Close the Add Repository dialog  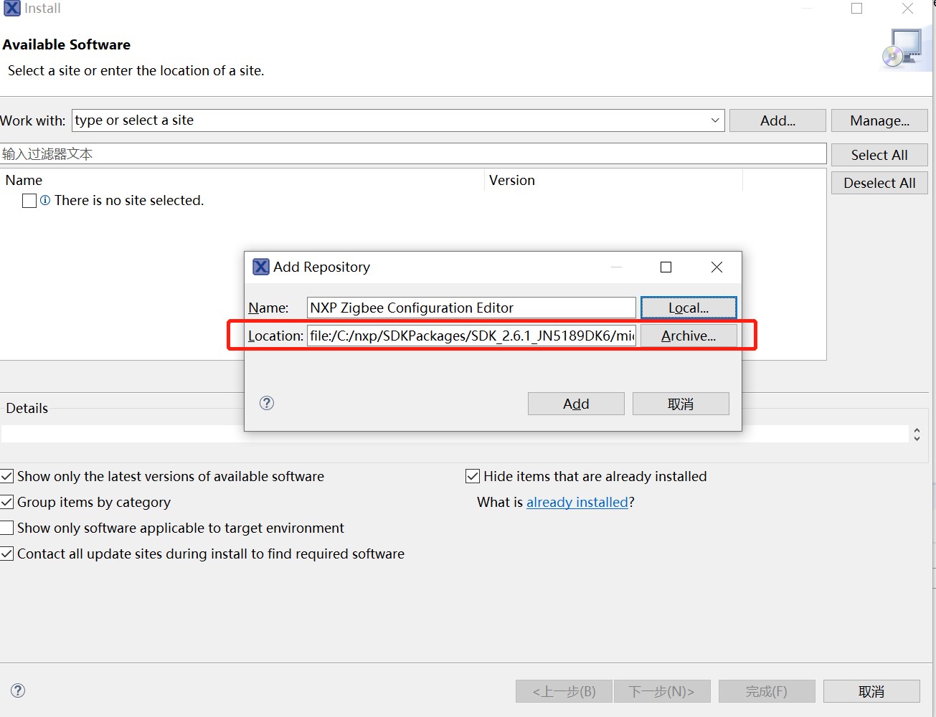(x=717, y=267)
